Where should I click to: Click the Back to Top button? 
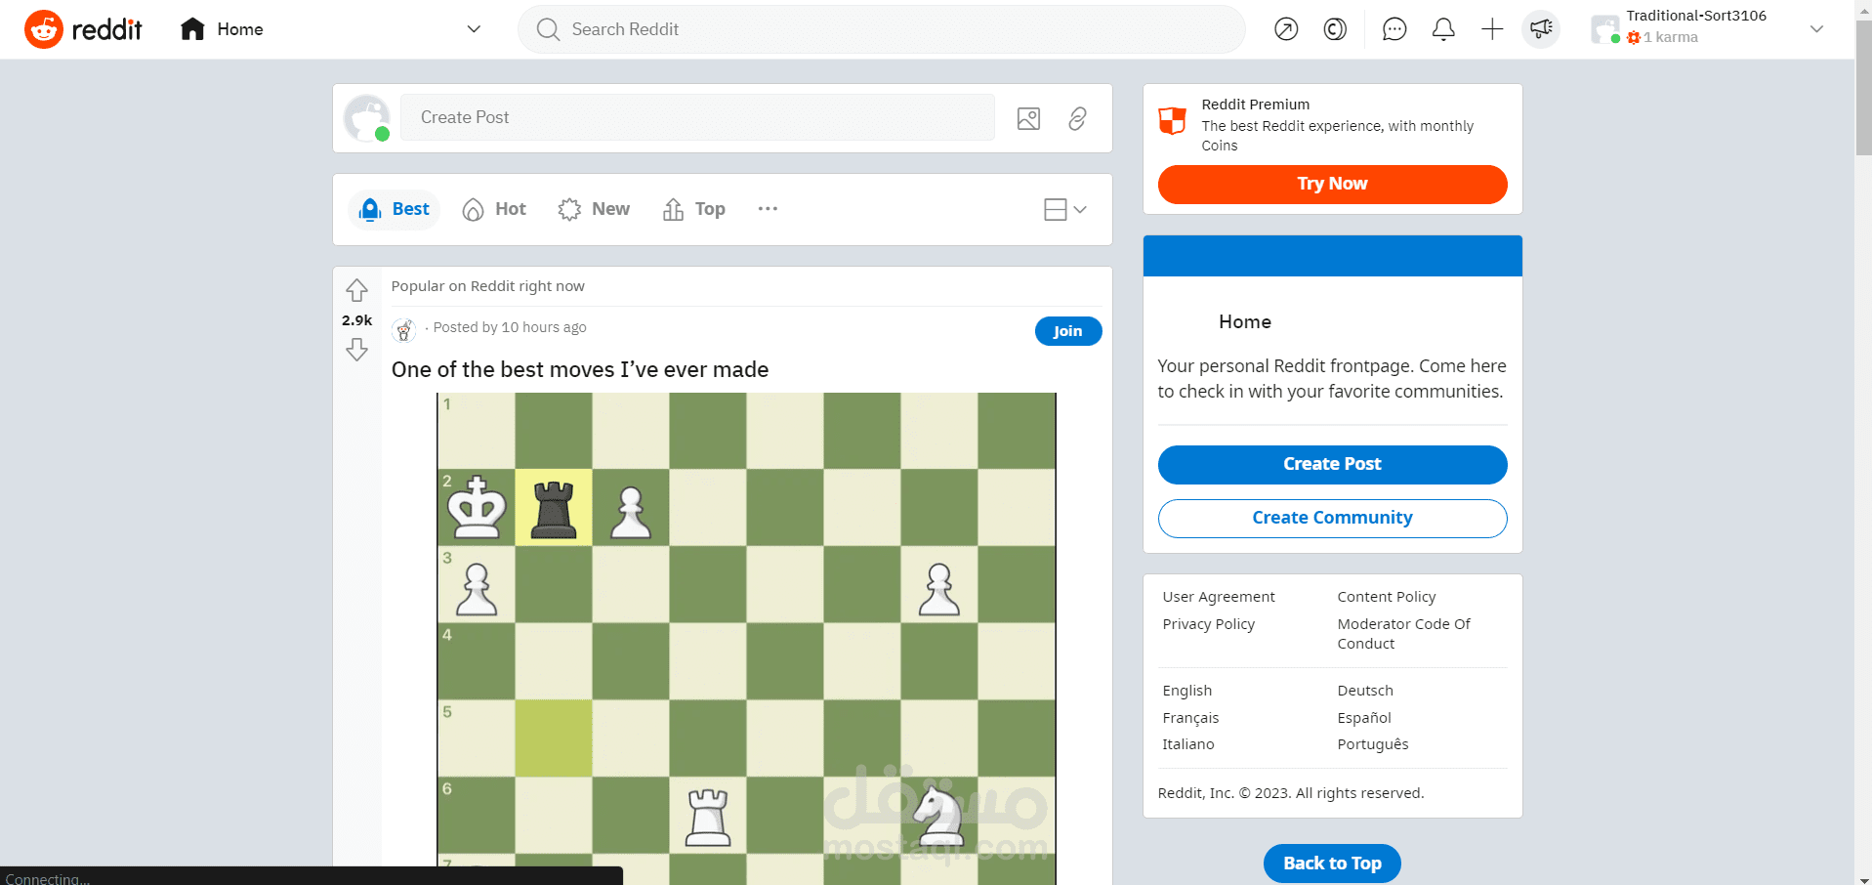pyautogui.click(x=1332, y=864)
